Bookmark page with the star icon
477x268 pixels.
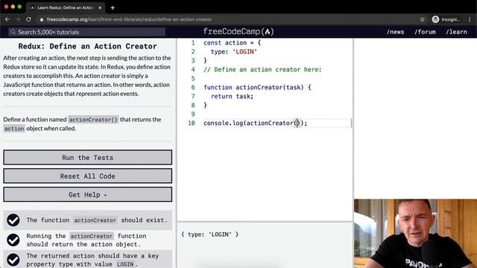[x=423, y=19]
